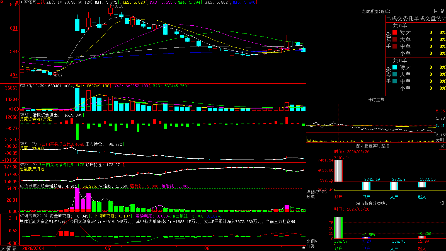This screenshot has width=446, height=251.
Task: Click the 05 month marker on the timeline
Action: tap(108, 248)
